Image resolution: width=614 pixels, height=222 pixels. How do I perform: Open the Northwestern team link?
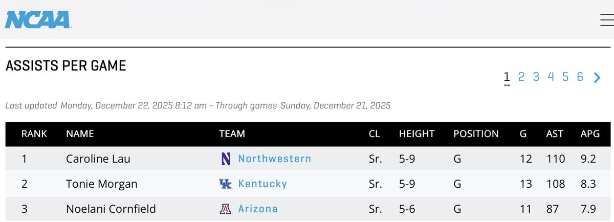(275, 159)
